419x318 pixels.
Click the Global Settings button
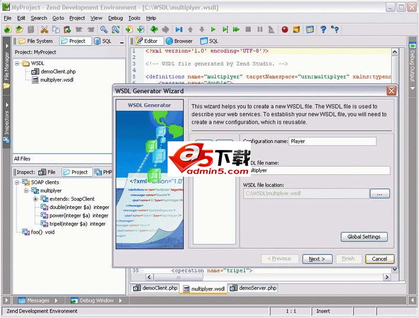pyautogui.click(x=364, y=237)
